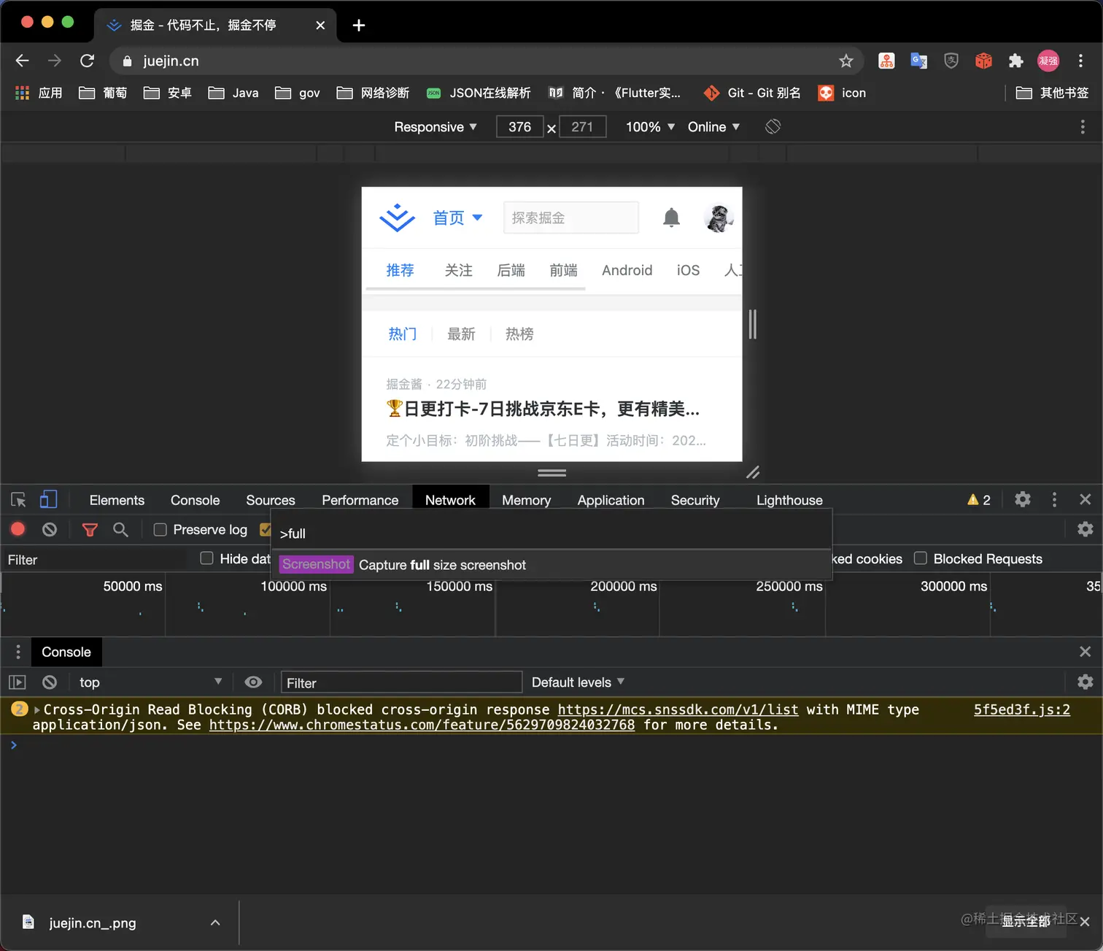Clear the console output
Screen dimensions: 1103x951
[x=50, y=682]
